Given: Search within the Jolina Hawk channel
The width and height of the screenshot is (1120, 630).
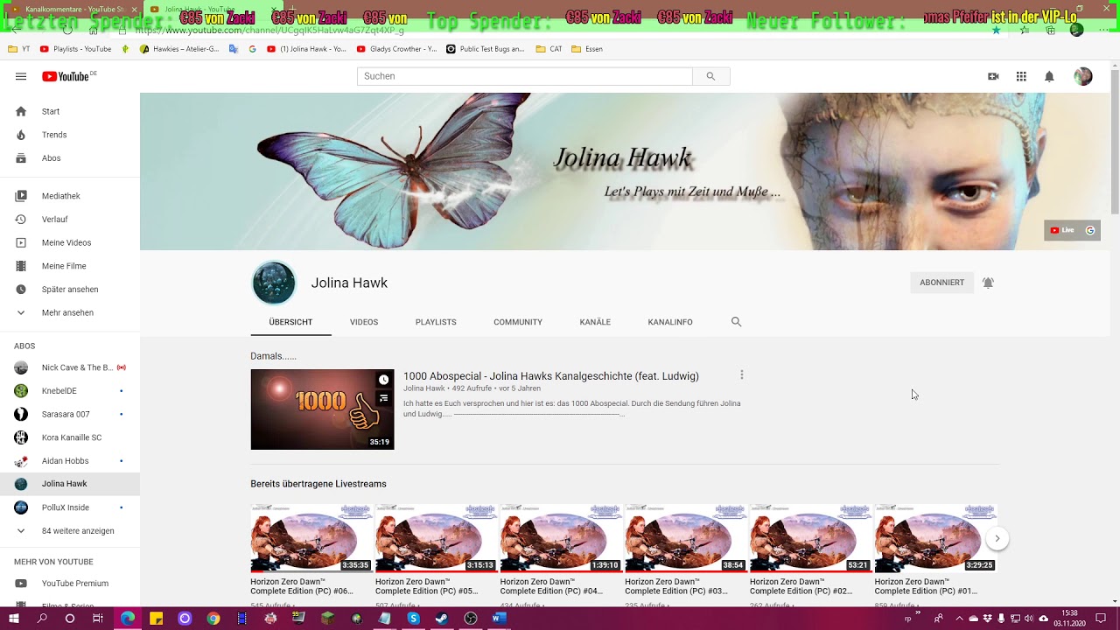Looking at the screenshot, I should pos(736,322).
